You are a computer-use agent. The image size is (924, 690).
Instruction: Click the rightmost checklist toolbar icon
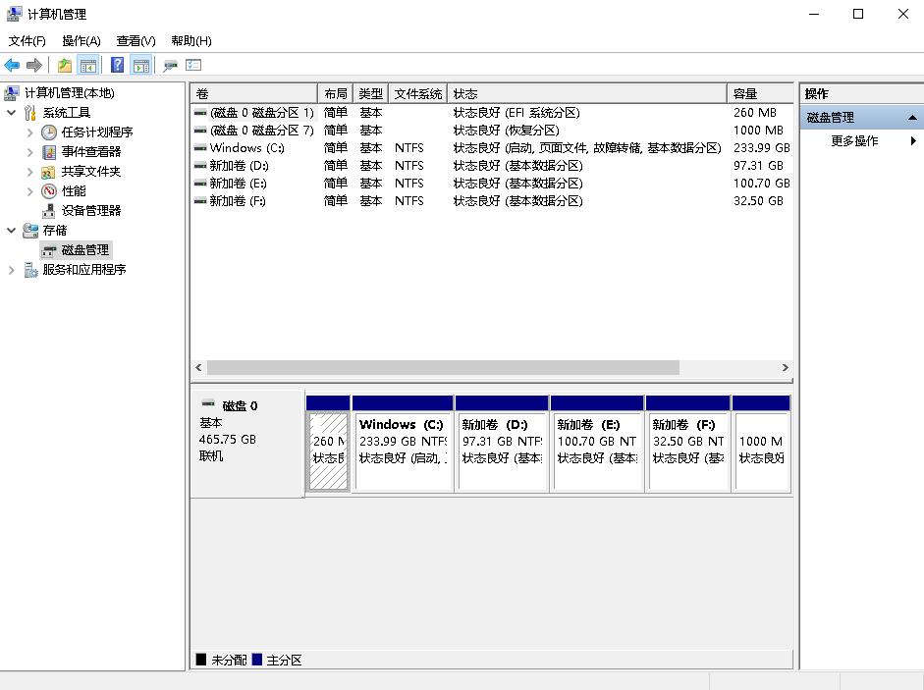192,65
